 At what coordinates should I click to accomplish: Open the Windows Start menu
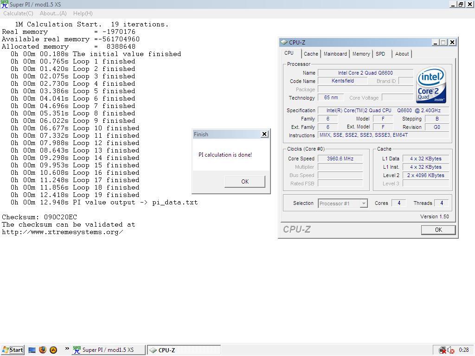point(13,350)
